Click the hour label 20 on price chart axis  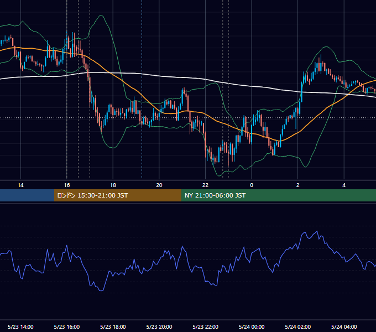click(159, 185)
